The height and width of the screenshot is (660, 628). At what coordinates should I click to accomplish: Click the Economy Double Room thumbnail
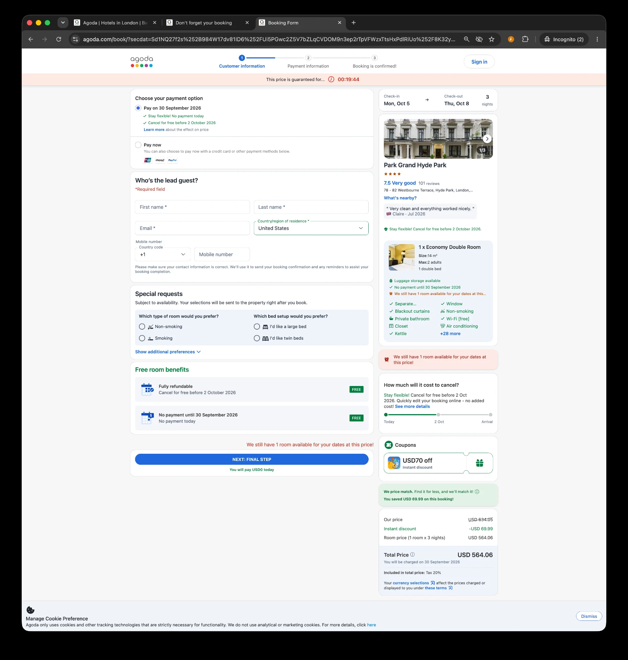pyautogui.click(x=402, y=257)
